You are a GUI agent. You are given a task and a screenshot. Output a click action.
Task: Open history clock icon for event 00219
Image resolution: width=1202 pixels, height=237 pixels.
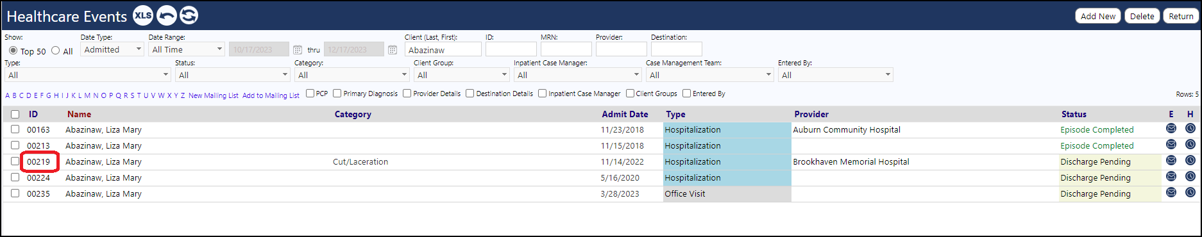coord(1190,161)
